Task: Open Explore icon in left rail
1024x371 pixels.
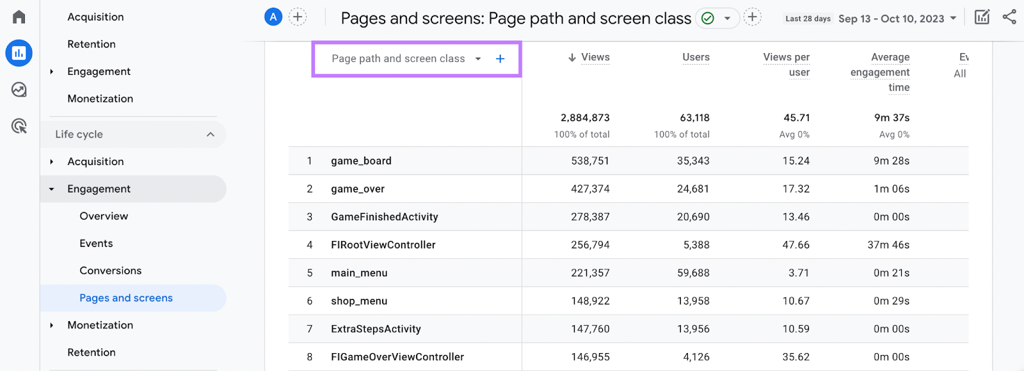Action: [x=19, y=90]
